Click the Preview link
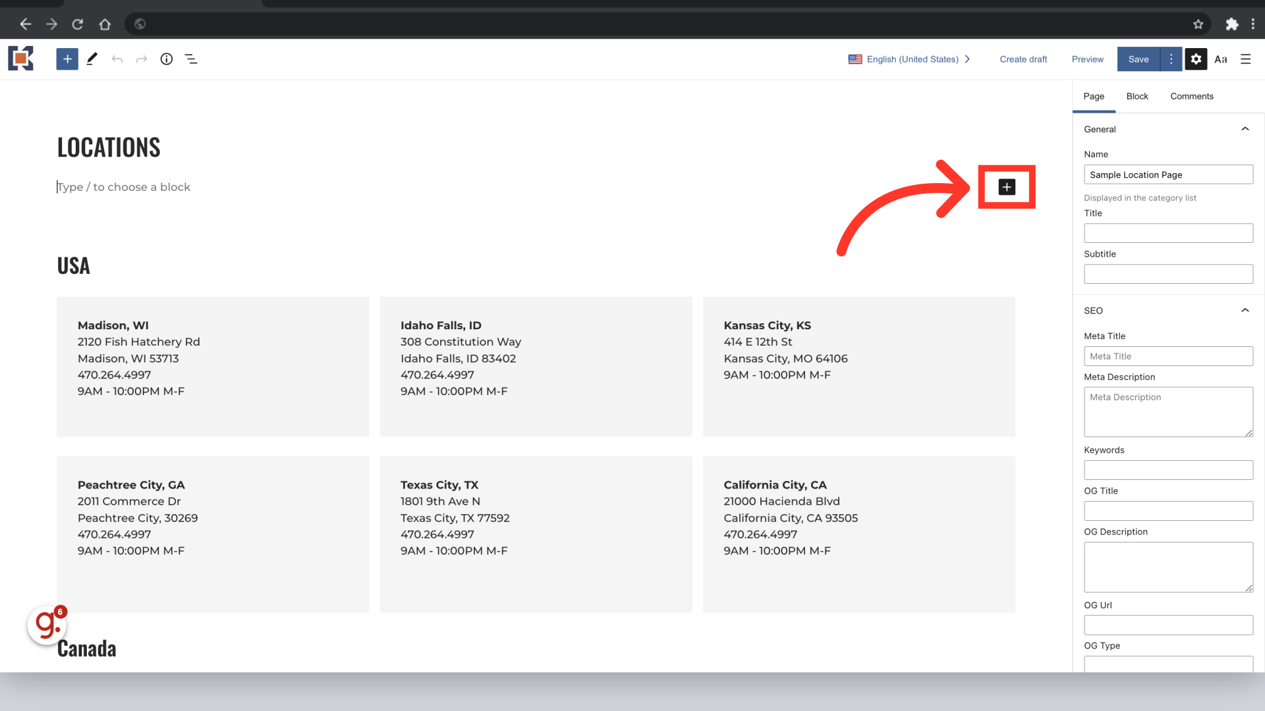This screenshot has width=1265, height=711. [x=1087, y=59]
